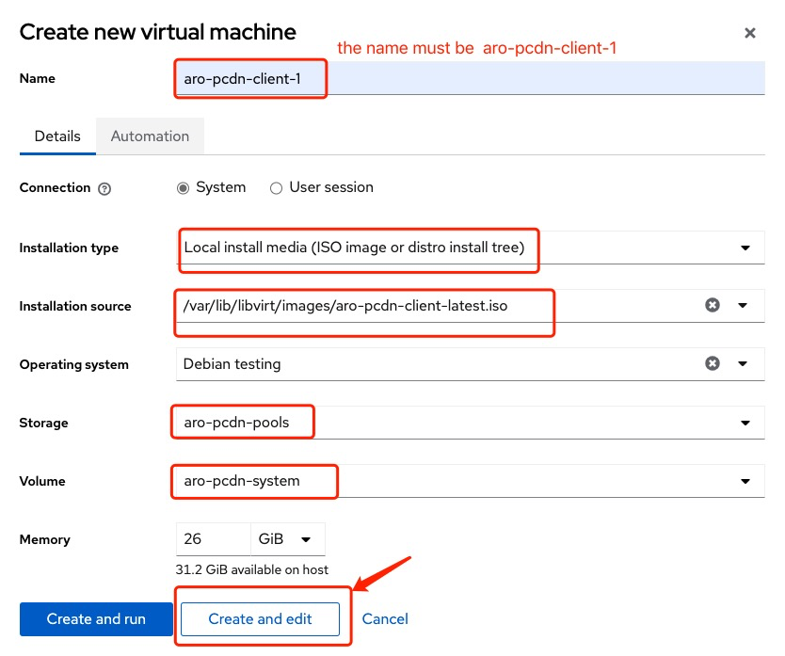Viewport: 785px width, 656px height.
Task: Click the Installation source path field
Action: click(433, 306)
